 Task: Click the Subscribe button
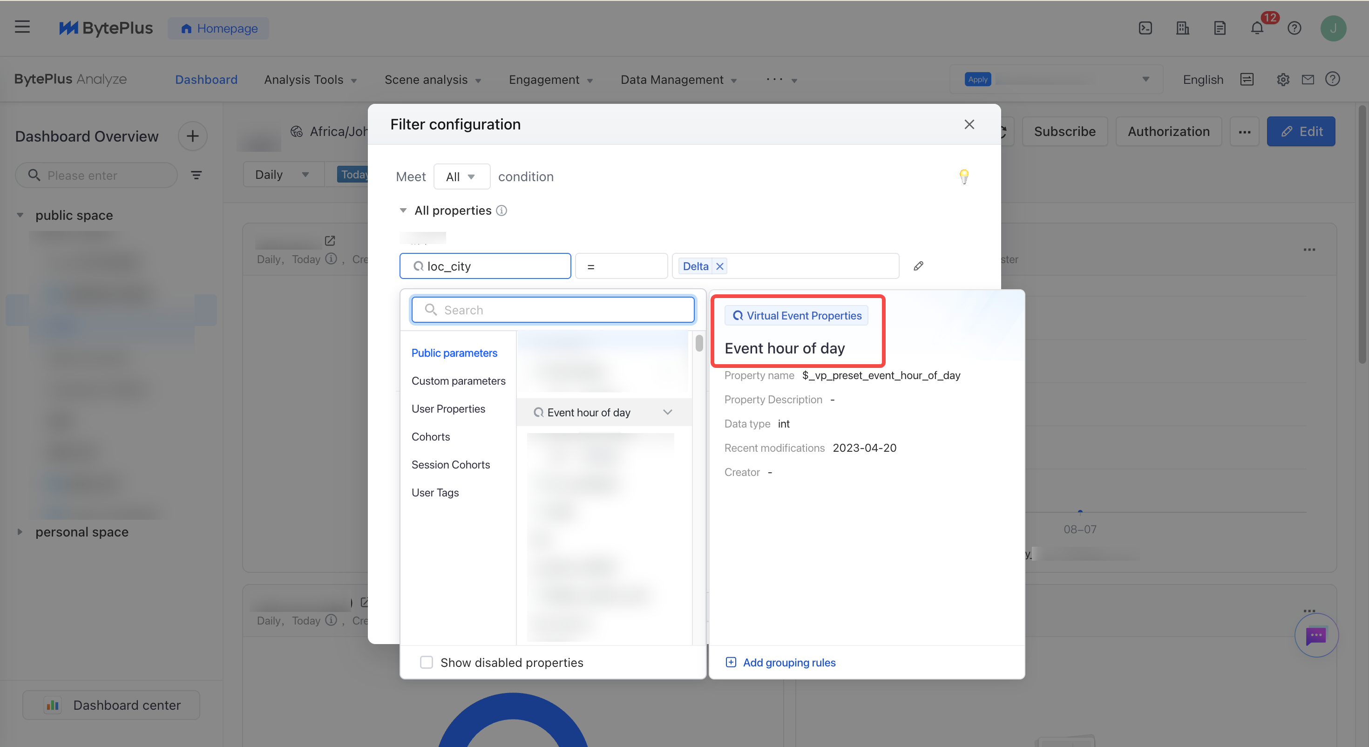1064,131
